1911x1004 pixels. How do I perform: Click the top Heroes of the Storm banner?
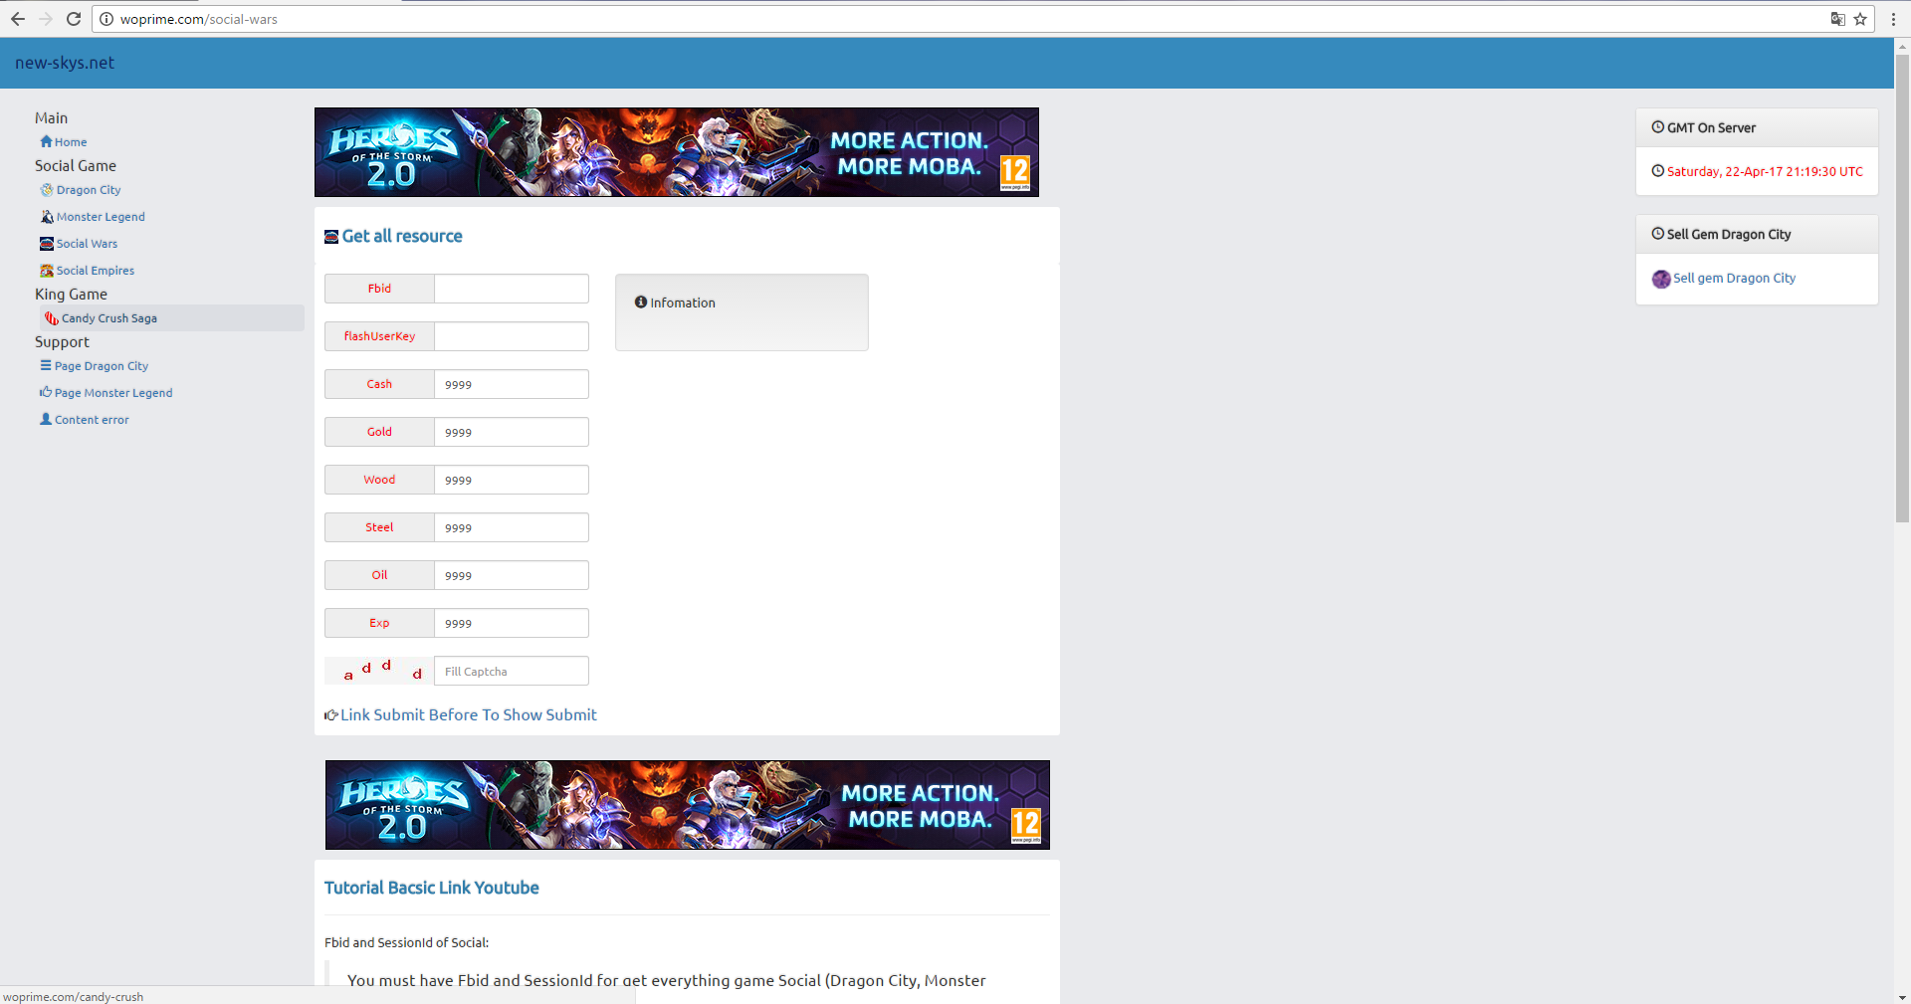point(677,152)
